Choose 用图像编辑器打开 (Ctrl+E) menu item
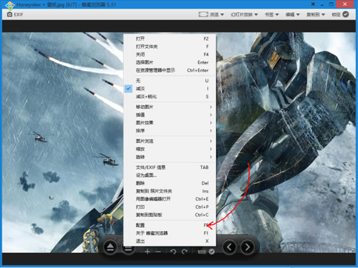 pyautogui.click(x=169, y=199)
